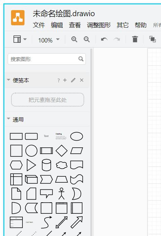Click the pencil edit icon in 便笺本
Screen dimensions: 161x236
(x=73, y=80)
